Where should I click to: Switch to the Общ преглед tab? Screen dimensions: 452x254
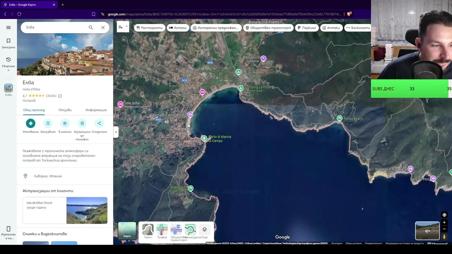coord(34,110)
